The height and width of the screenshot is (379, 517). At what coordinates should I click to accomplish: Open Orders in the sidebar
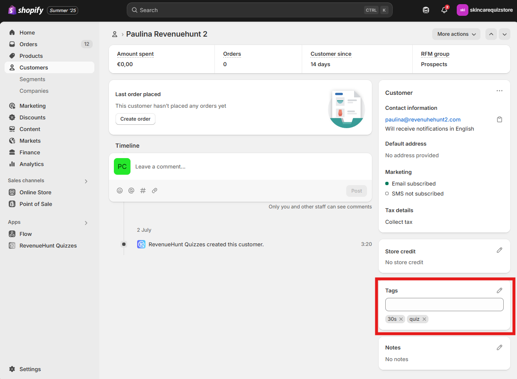(x=49, y=44)
